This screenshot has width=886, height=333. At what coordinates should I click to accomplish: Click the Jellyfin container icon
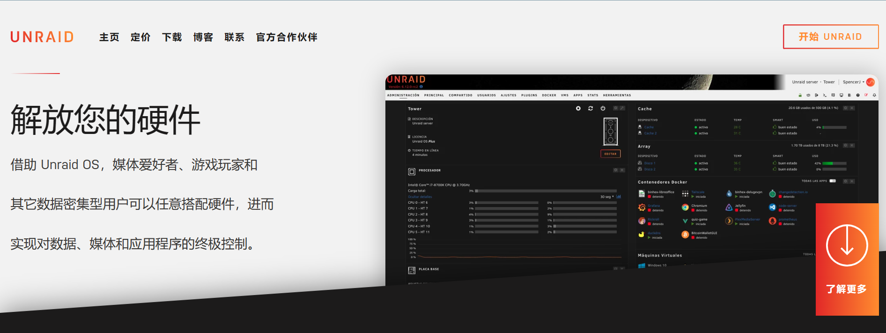729,207
